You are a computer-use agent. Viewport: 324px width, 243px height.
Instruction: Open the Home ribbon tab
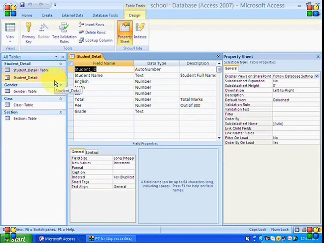click(27, 15)
